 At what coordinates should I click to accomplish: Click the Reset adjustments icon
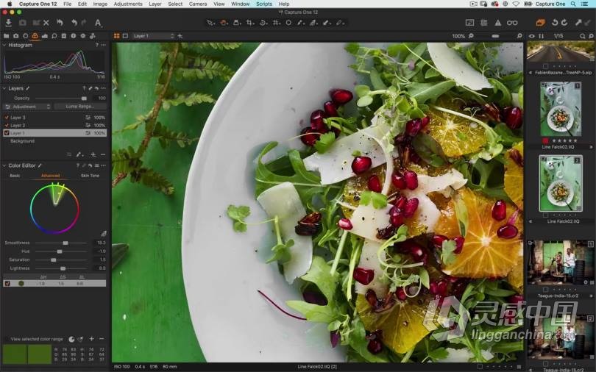pos(60,23)
